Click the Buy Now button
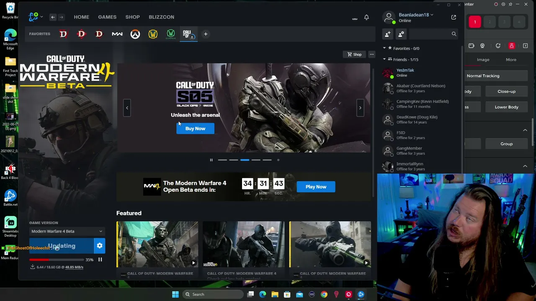Viewport: 536px width, 301px height. (195, 128)
